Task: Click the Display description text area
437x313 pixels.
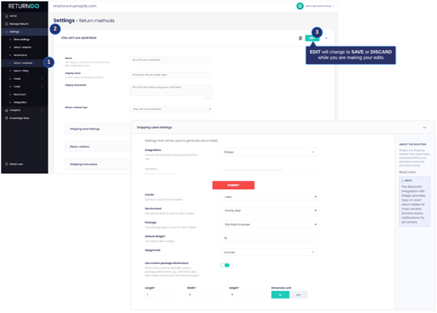Action: tap(171, 90)
